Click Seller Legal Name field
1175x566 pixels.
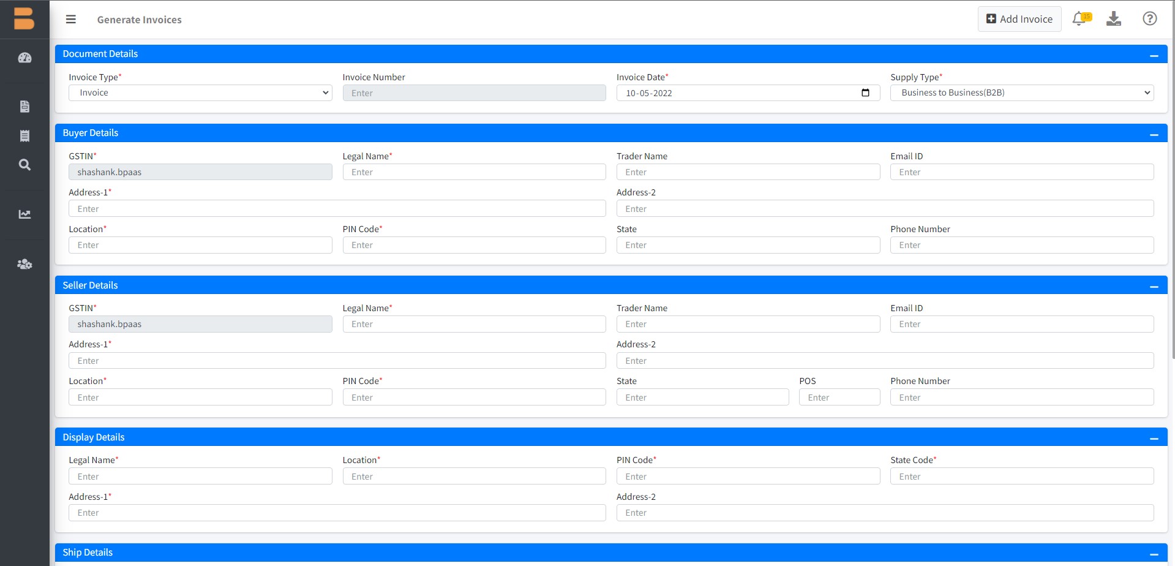coord(474,324)
